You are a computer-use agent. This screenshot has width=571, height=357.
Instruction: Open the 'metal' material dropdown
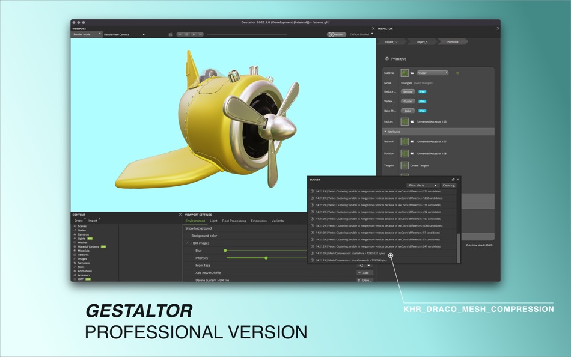coord(433,73)
